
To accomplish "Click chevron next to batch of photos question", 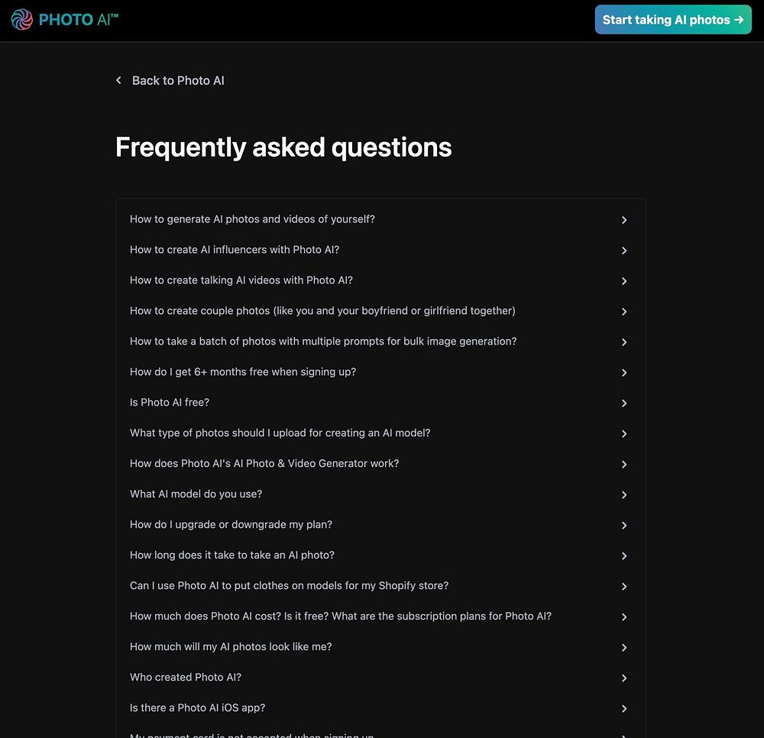I will pyautogui.click(x=624, y=342).
